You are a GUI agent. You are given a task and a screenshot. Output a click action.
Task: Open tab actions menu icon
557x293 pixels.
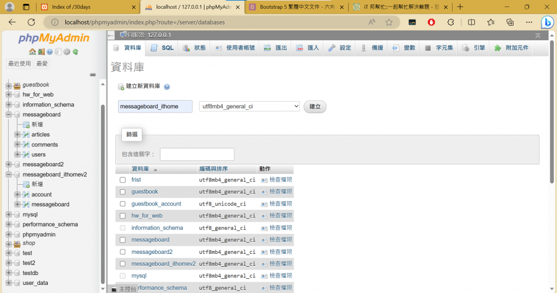point(26,7)
